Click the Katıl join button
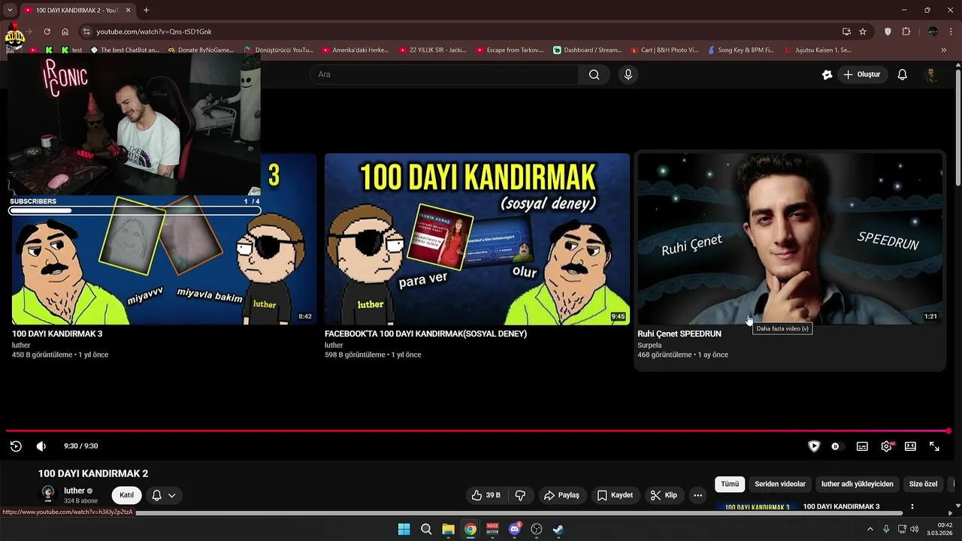The width and height of the screenshot is (962, 541). pos(127,495)
